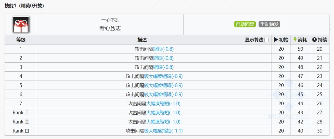Image resolution: width=334 pixels, height=139 pixels.
Task: Click the 消耗 column header label
Action: [302, 40]
